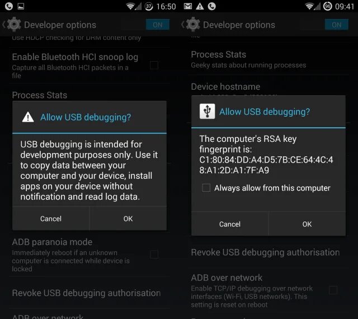Click the warning triangle icon in left dialog

coord(28,117)
